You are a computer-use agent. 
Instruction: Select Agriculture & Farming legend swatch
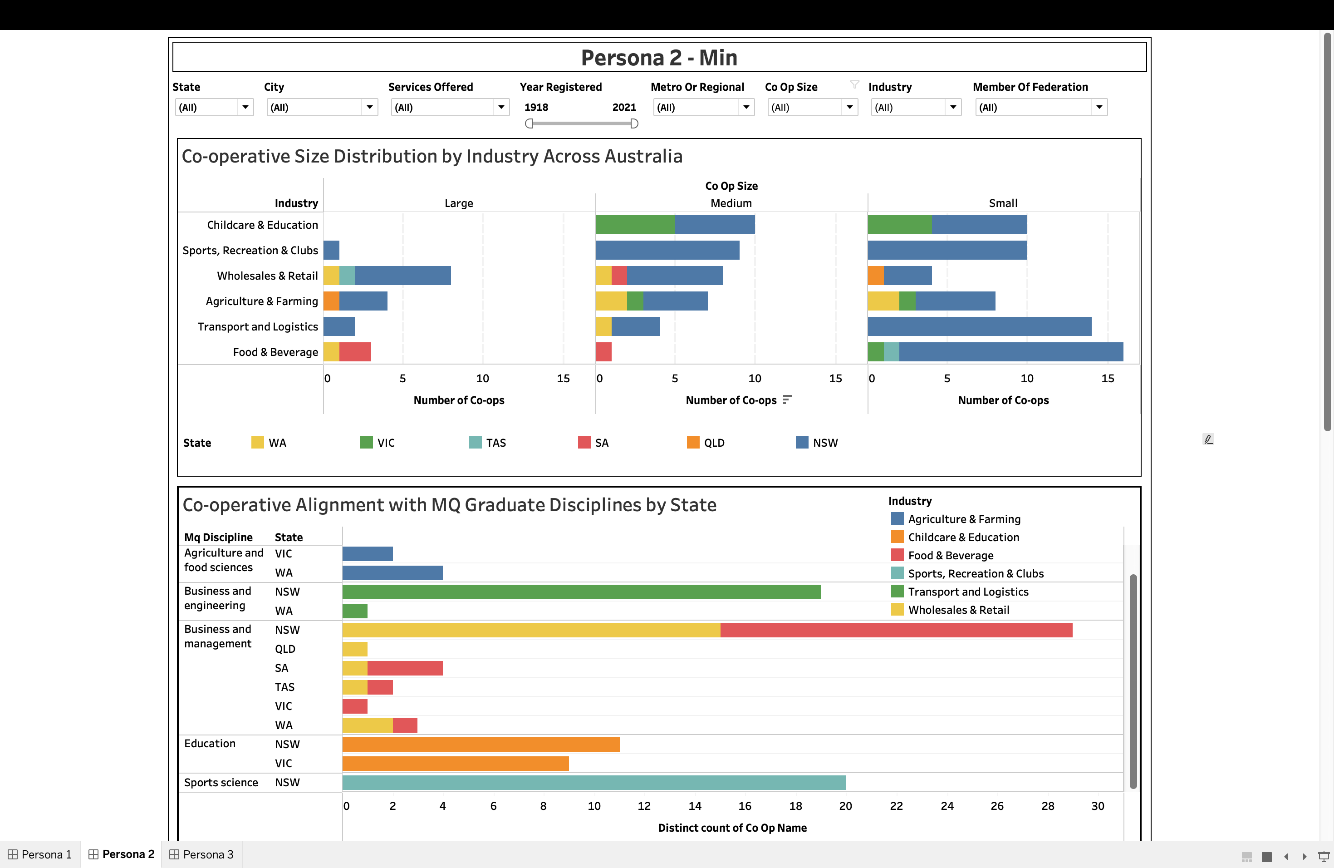coord(898,519)
